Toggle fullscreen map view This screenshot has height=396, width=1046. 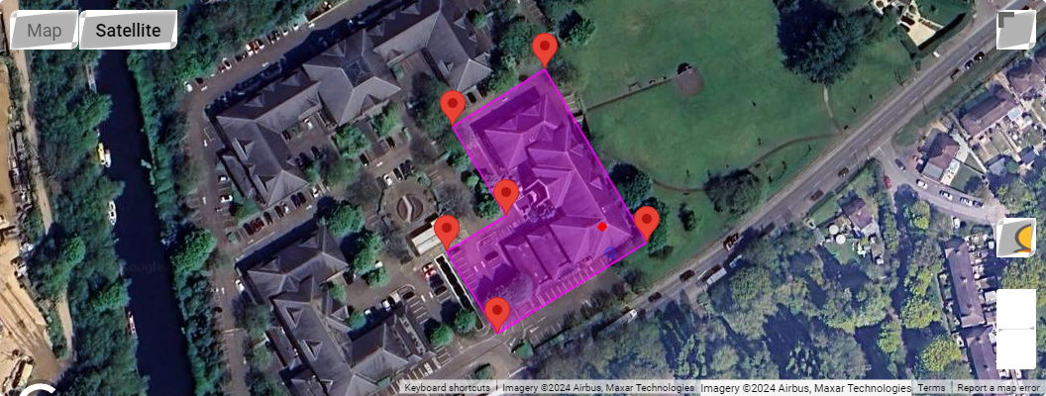[x=1016, y=30]
